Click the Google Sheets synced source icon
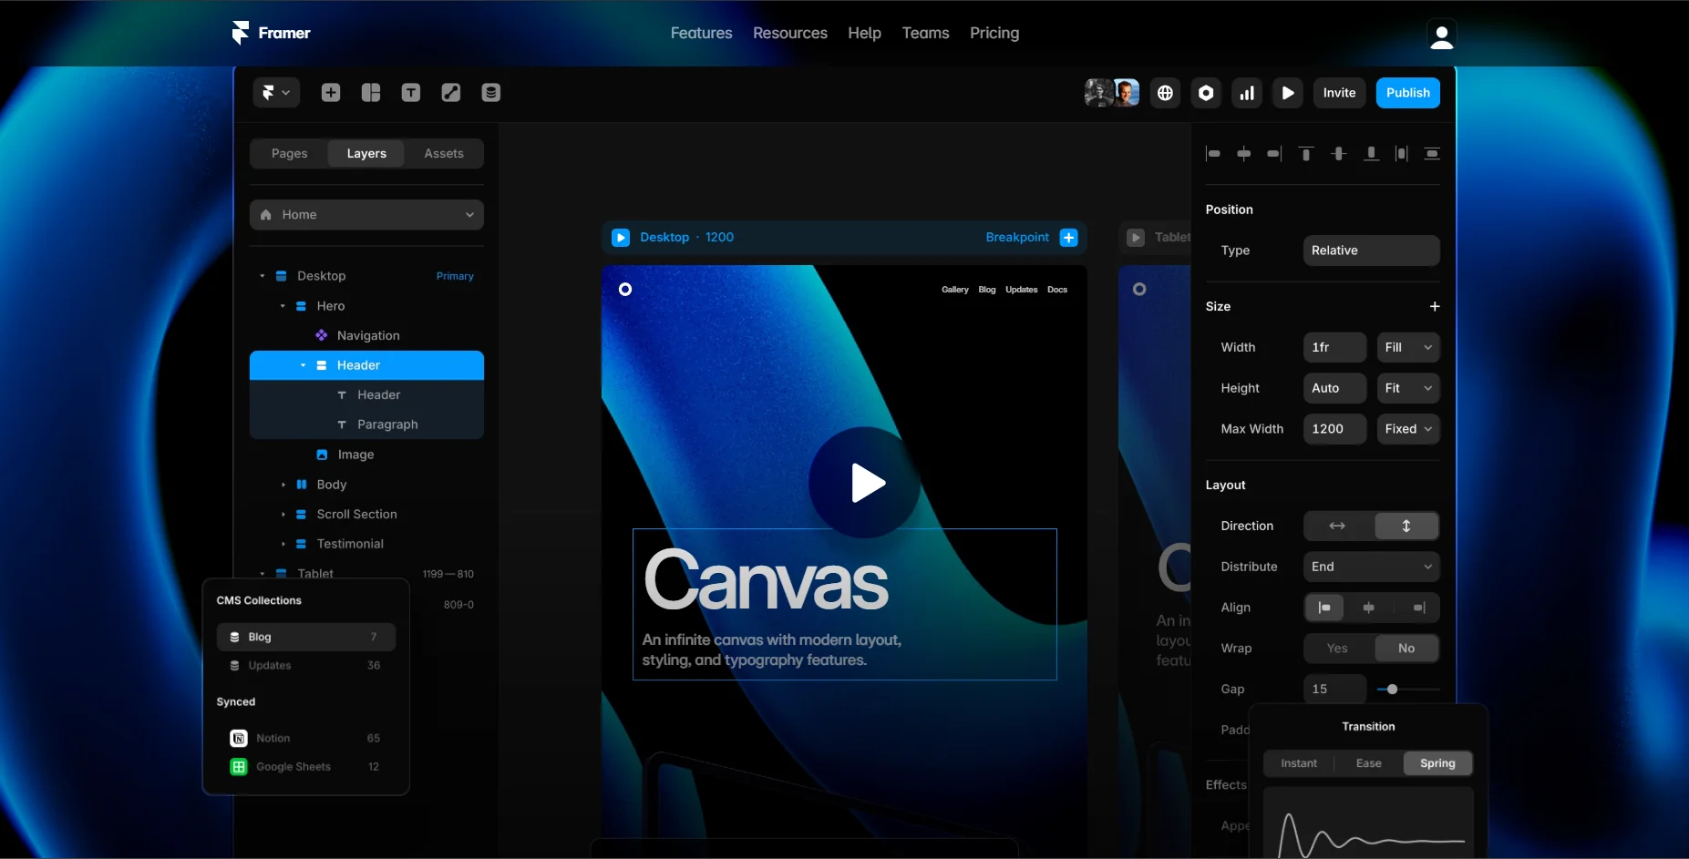 tap(239, 767)
